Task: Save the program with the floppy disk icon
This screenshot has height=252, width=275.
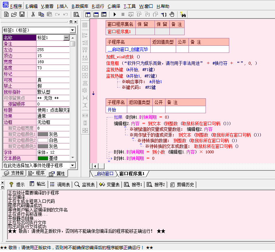Action: (22, 15)
